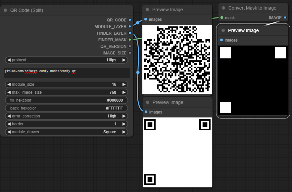Switch protocol to next option with right arrow
This screenshot has width=292, height=192.
click(x=124, y=60)
